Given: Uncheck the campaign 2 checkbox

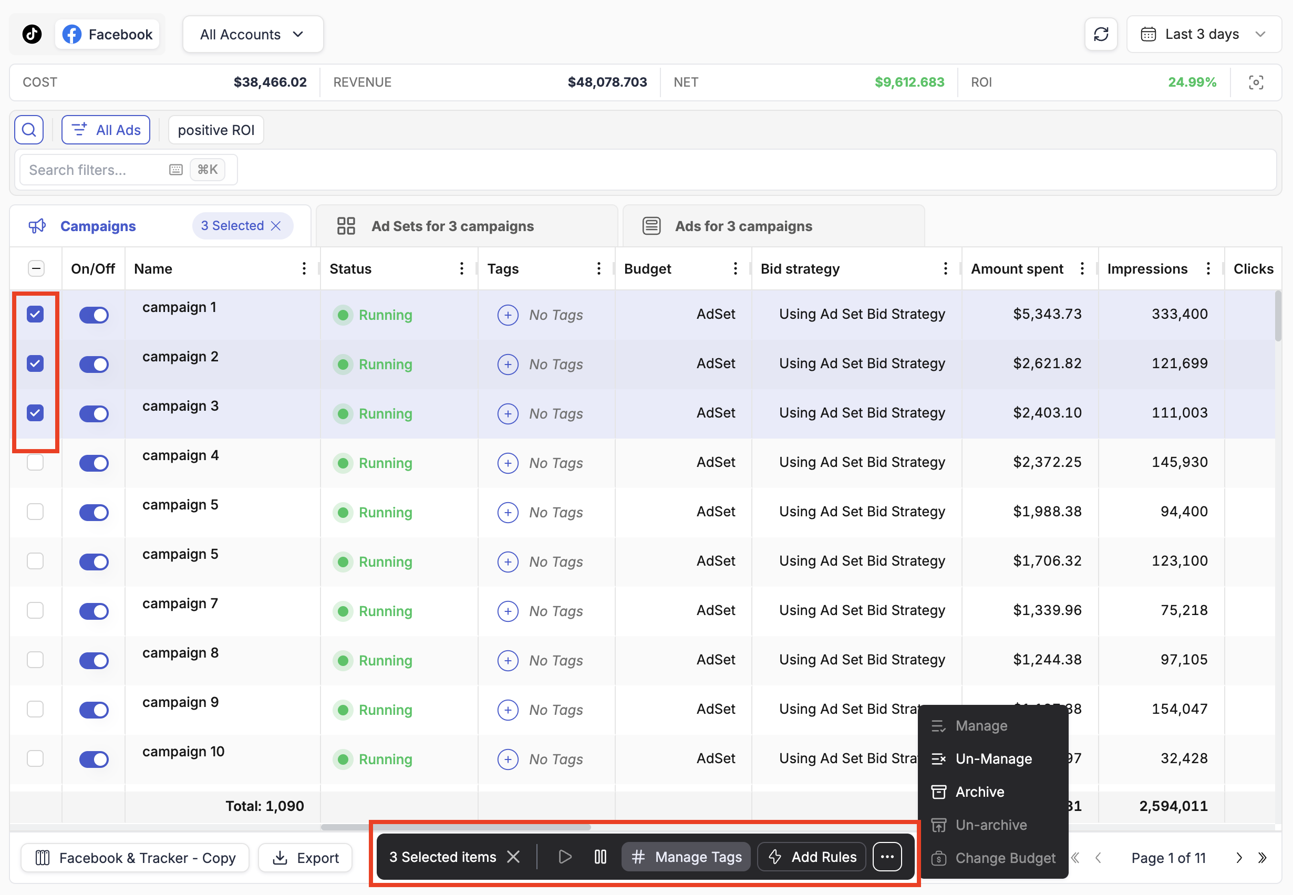Looking at the screenshot, I should point(35,363).
